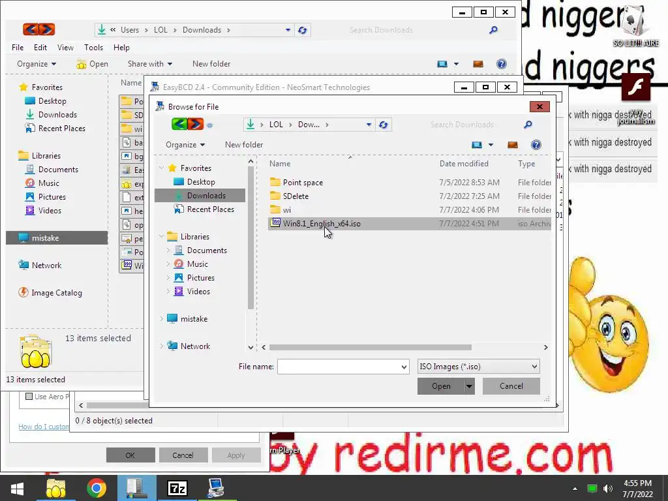The height and width of the screenshot is (501, 668).
Task: Open File menu in Explorer window
Action: point(18,47)
